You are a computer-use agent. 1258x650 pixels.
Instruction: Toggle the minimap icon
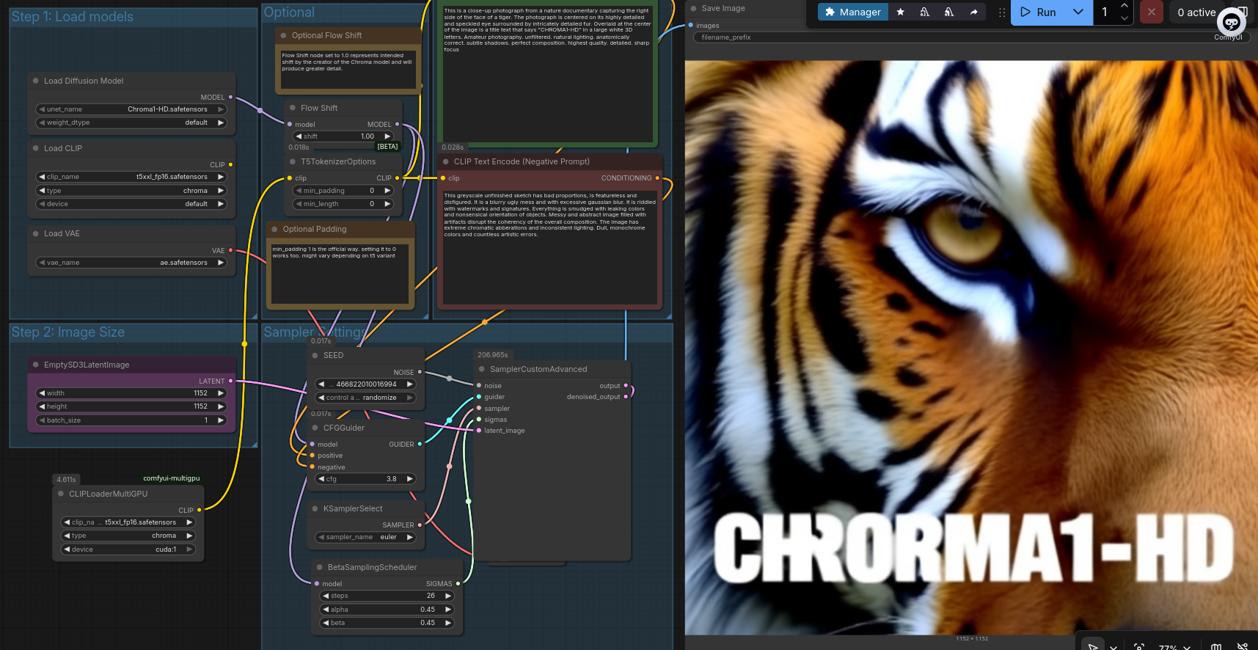pyautogui.click(x=1216, y=647)
